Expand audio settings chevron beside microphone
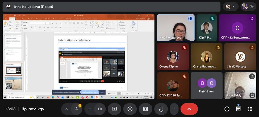The image size is (259, 117). 66,109
